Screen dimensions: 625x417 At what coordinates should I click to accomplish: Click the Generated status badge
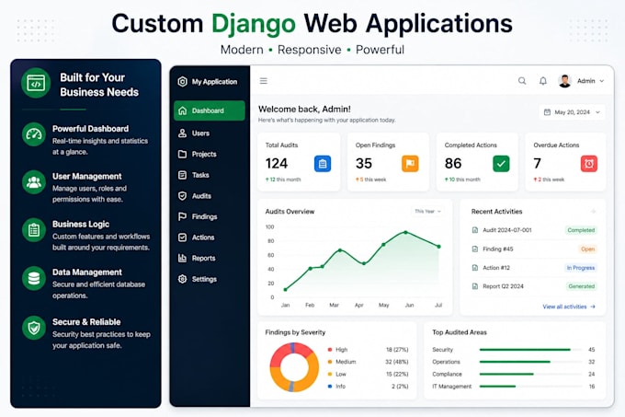tap(581, 286)
